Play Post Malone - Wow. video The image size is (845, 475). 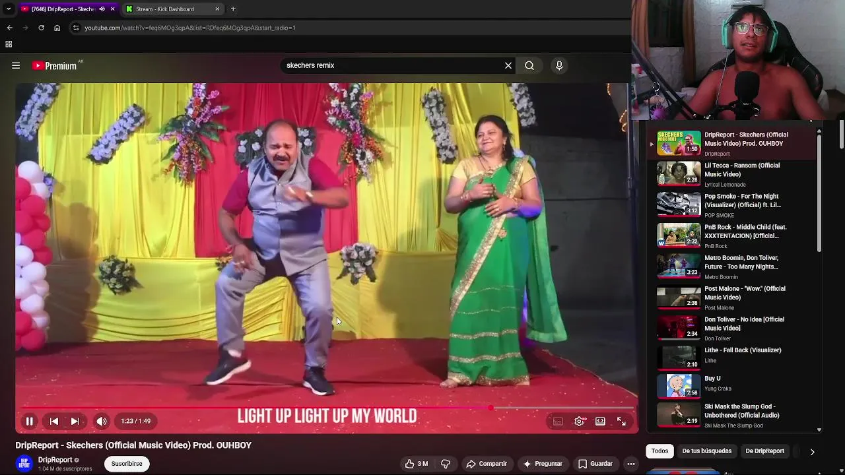733,298
